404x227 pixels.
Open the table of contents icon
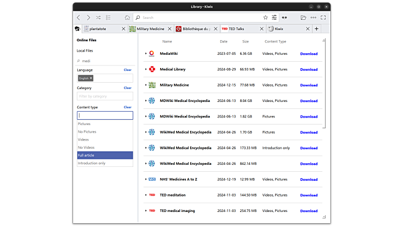pyautogui.click(x=108, y=17)
